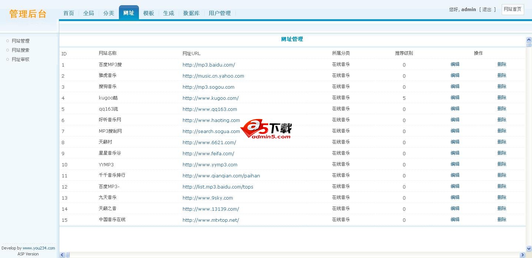The height and width of the screenshot is (258, 532).
Task: Select the 网址 tab
Action: (x=129, y=13)
